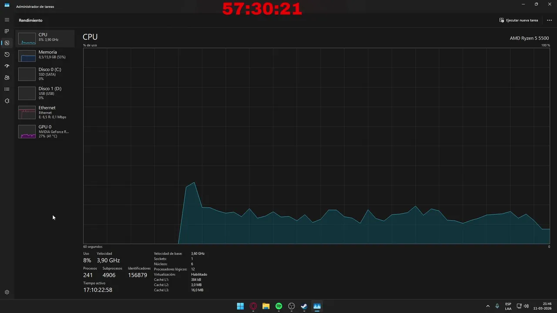The height and width of the screenshot is (313, 557).
Task: Select the Memoria performance item
Action: (x=45, y=56)
